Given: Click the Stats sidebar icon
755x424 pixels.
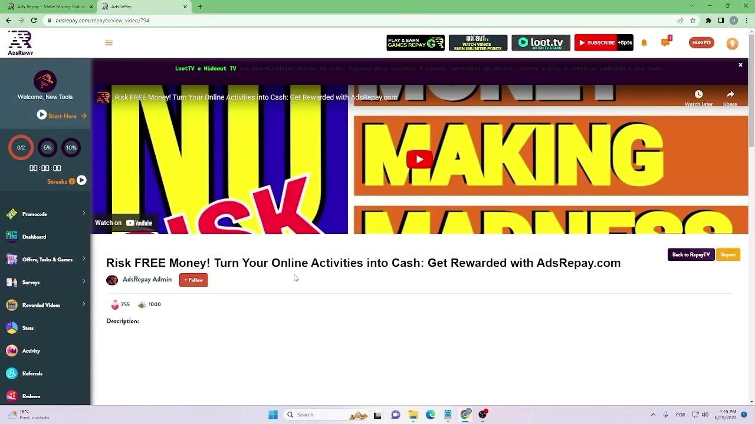Looking at the screenshot, I should [x=12, y=328].
